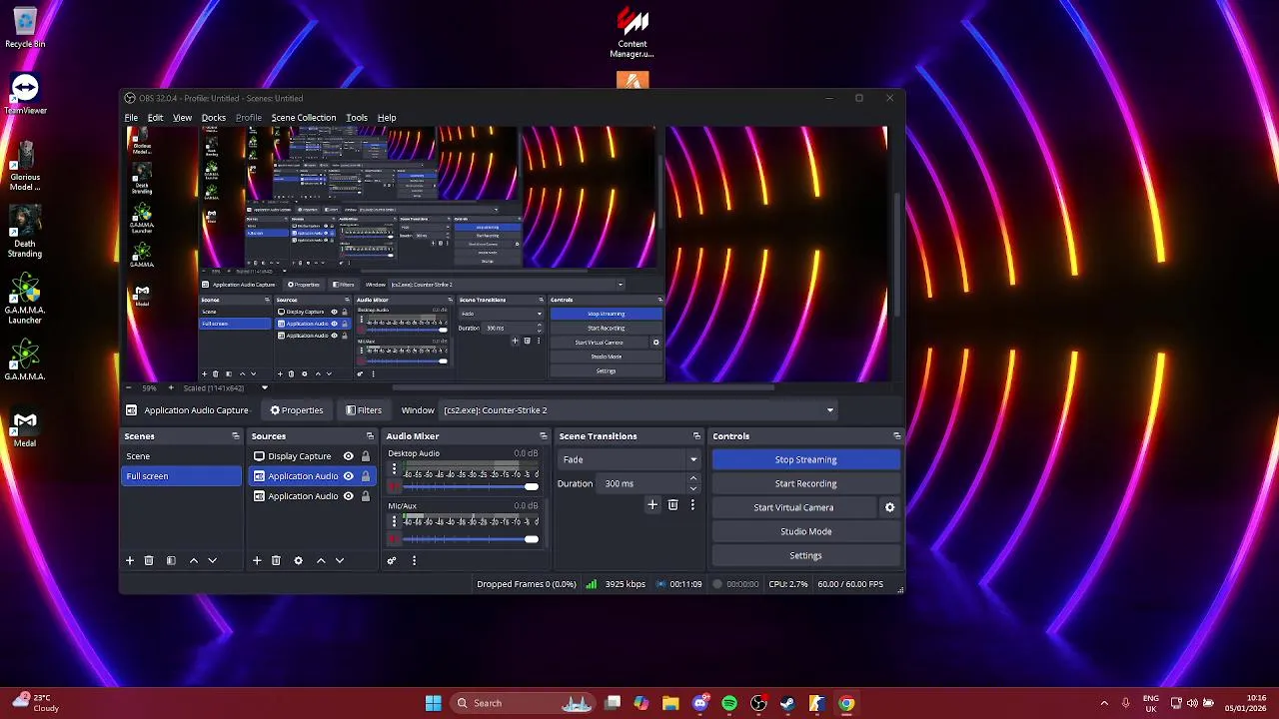Select the Full screen scene
Image resolution: width=1279 pixels, height=719 pixels.
coord(181,476)
